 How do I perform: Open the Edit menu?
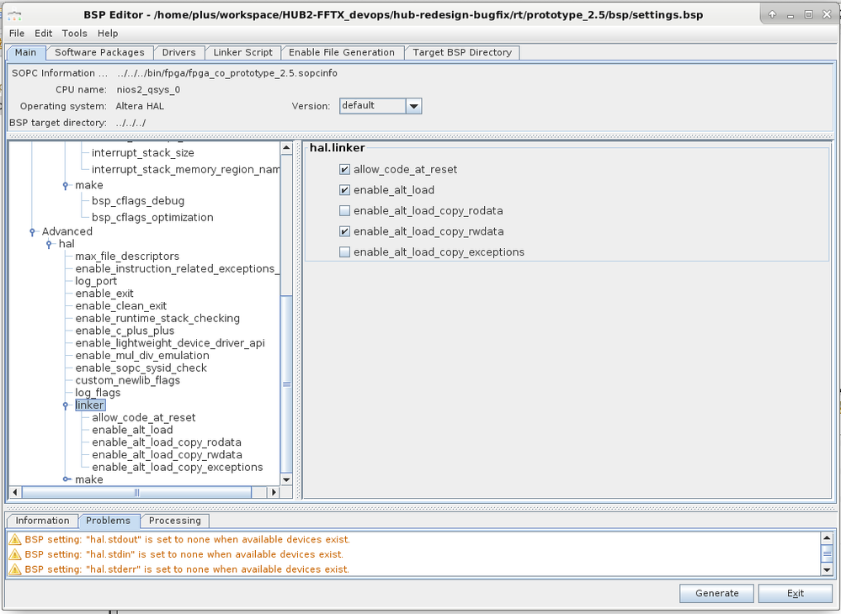click(44, 33)
